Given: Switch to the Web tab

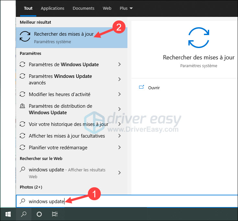Looking at the screenshot, I should click(107, 8).
